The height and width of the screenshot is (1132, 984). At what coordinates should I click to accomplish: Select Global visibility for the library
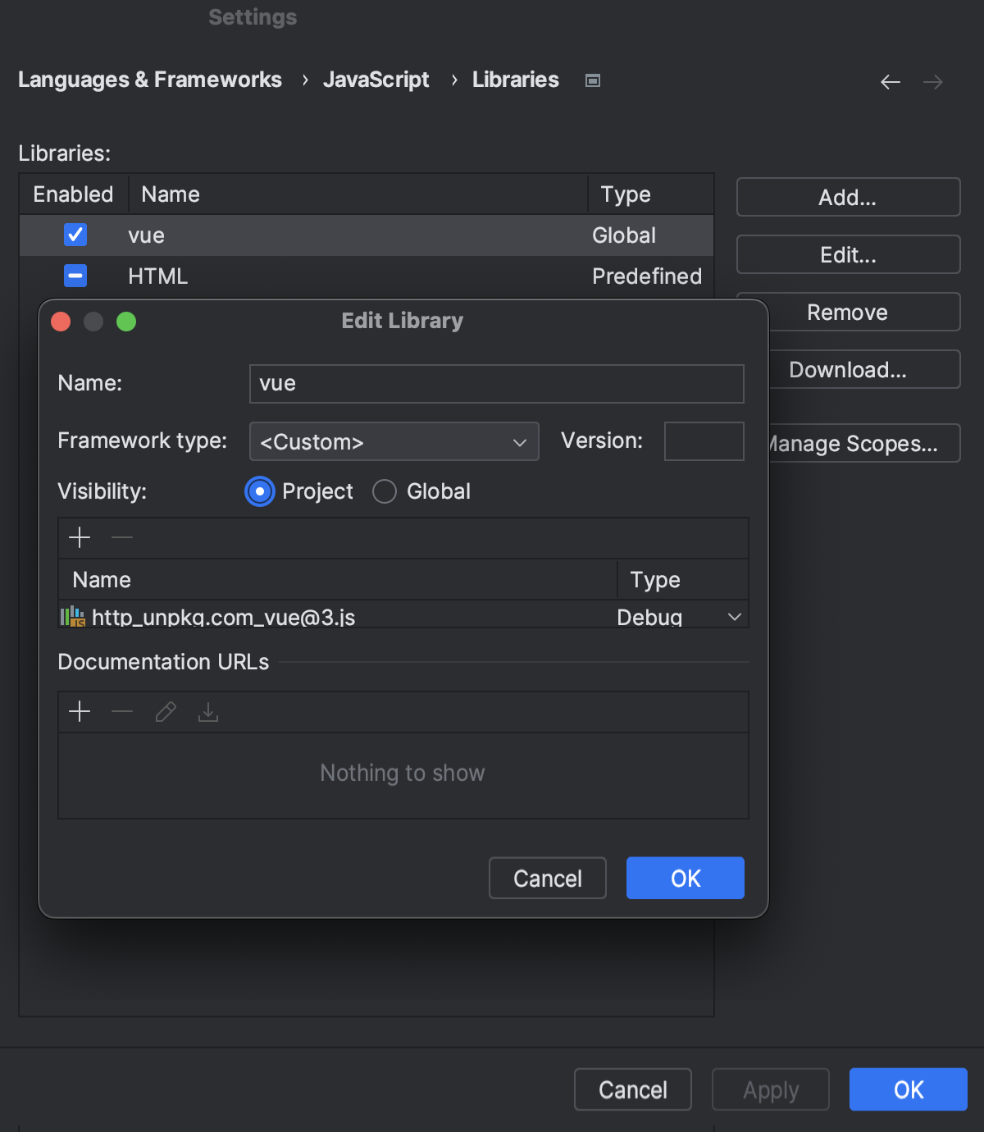[384, 491]
